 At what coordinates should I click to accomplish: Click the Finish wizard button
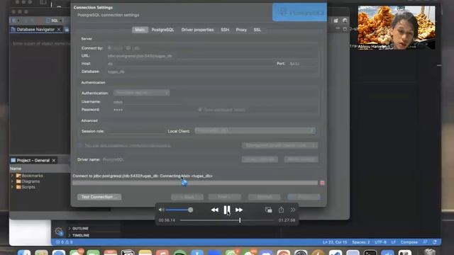304,197
